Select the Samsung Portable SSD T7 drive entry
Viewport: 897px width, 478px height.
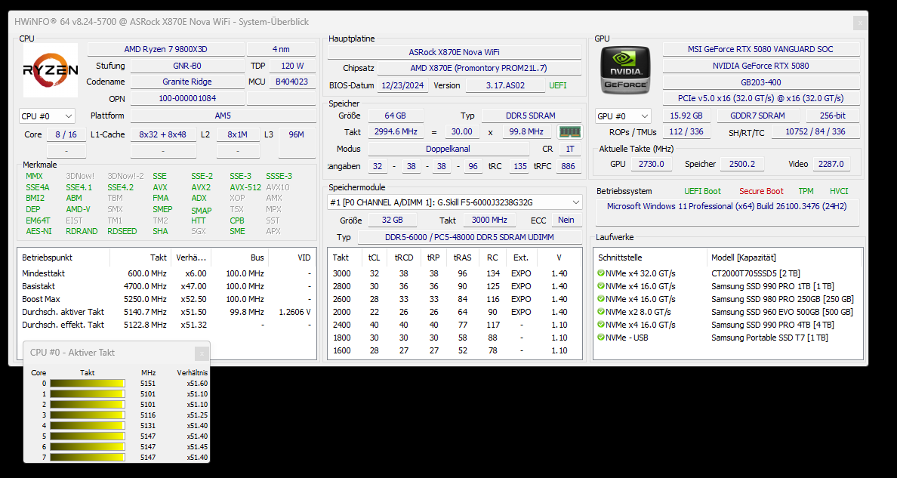728,338
